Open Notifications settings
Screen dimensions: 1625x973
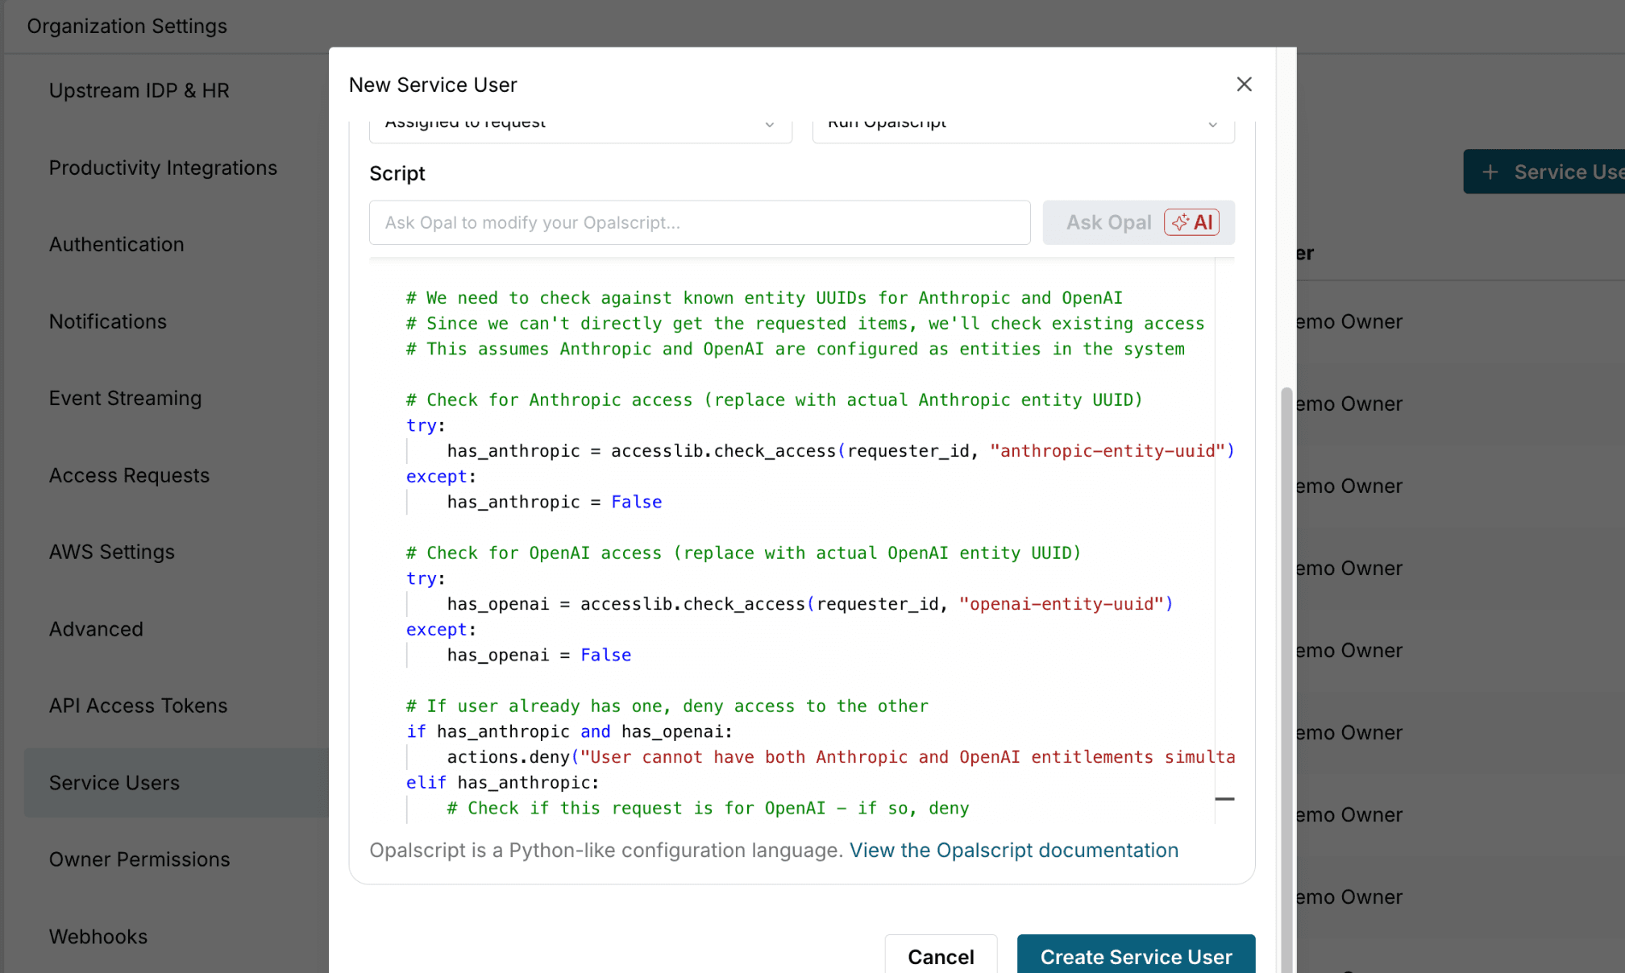(107, 321)
